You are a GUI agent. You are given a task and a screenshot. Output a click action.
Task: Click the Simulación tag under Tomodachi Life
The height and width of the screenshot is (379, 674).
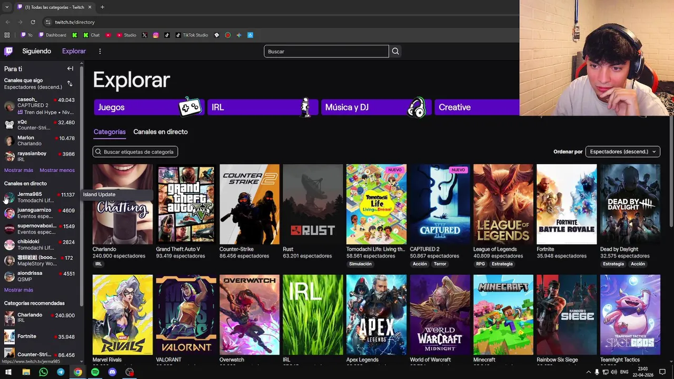coord(360,264)
